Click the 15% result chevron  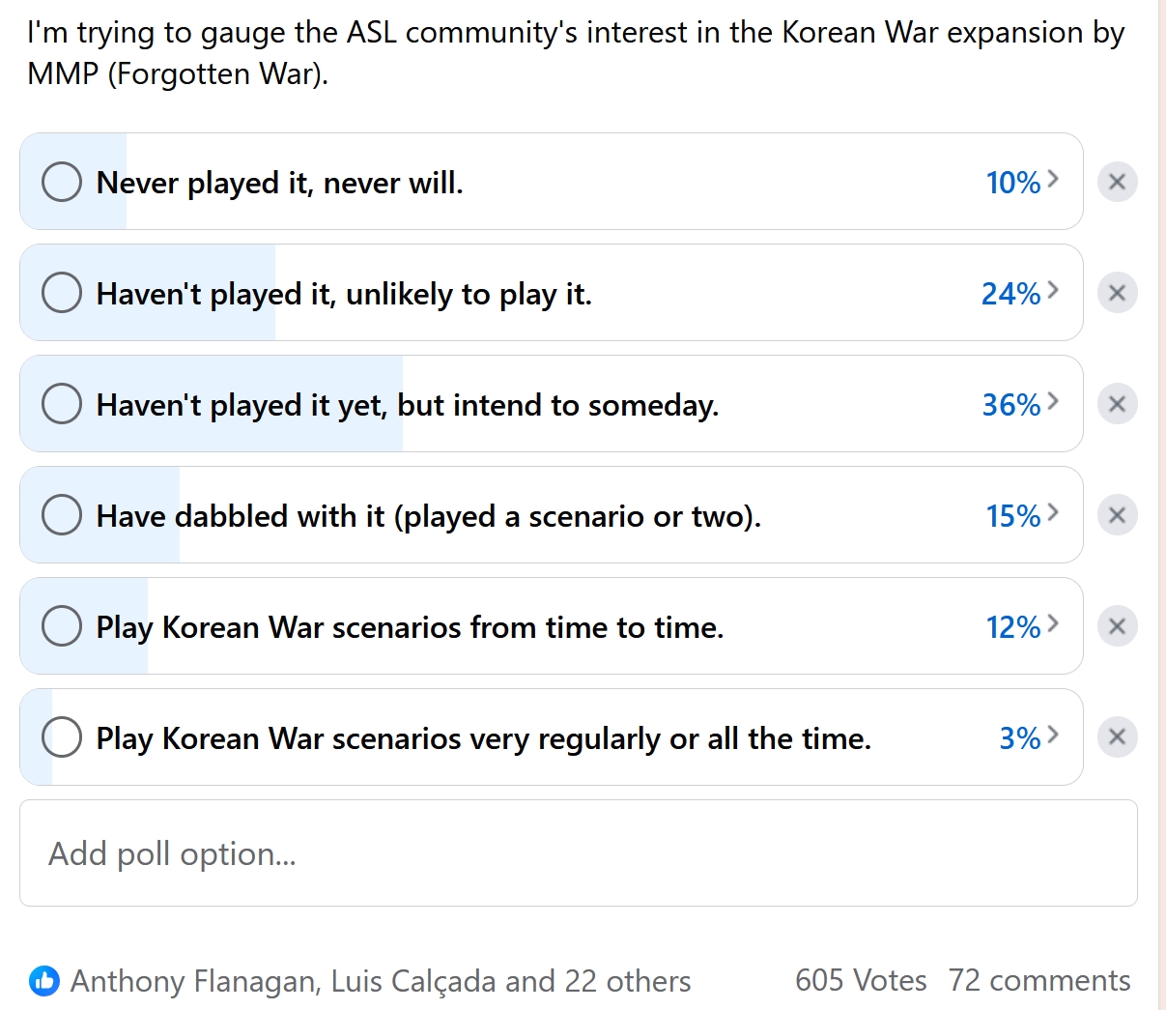pyautogui.click(x=1053, y=513)
